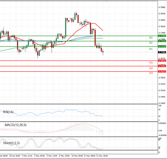Screen dimensions: 167x159
Task: Click the R1 resistance level label
Action: pos(151,49)
